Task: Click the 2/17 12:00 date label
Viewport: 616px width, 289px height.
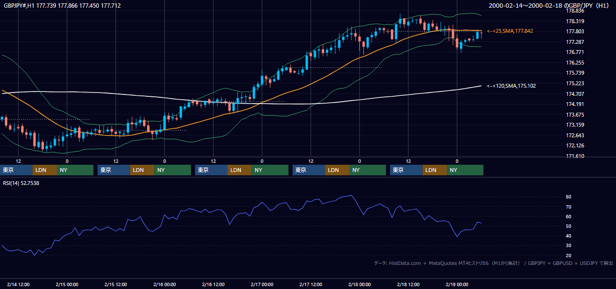Action: point(311,285)
